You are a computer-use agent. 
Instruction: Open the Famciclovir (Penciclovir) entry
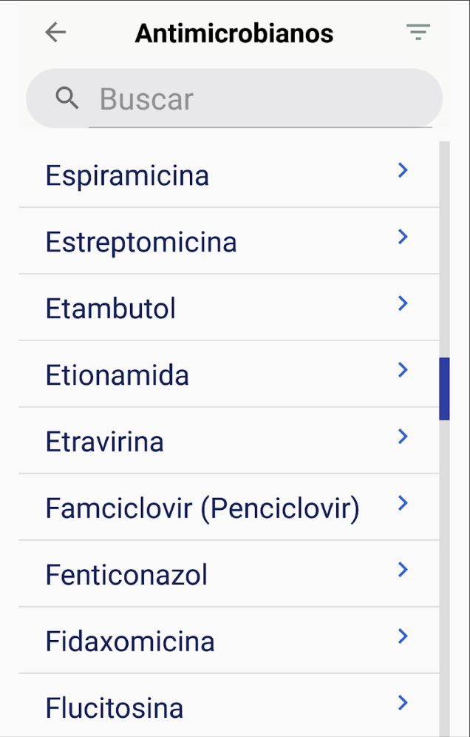click(x=202, y=508)
